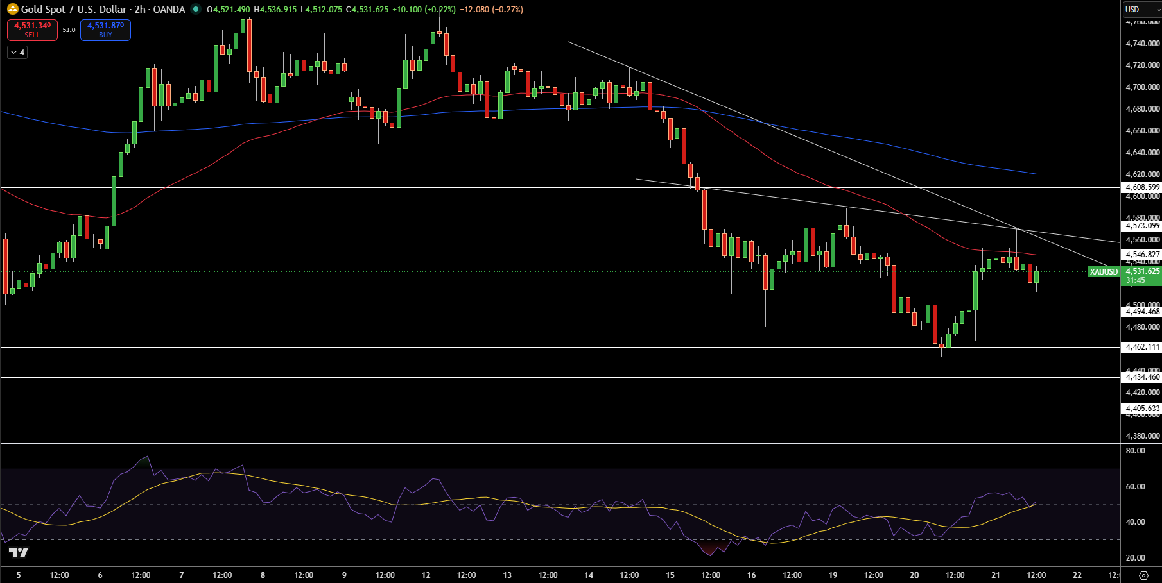This screenshot has width=1162, height=583.
Task: Click the low price value L4,512.075
Action: (x=321, y=10)
